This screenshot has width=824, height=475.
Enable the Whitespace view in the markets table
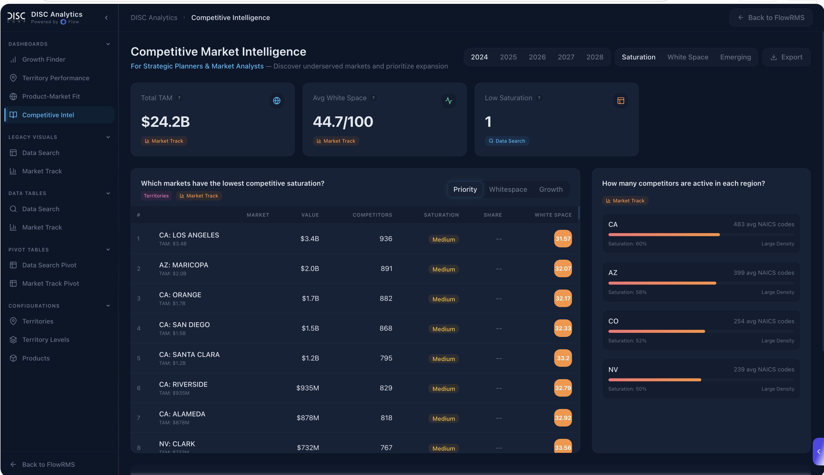508,189
